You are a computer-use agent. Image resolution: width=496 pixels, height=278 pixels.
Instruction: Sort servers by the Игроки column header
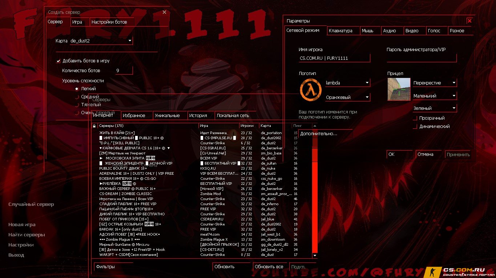point(249,126)
